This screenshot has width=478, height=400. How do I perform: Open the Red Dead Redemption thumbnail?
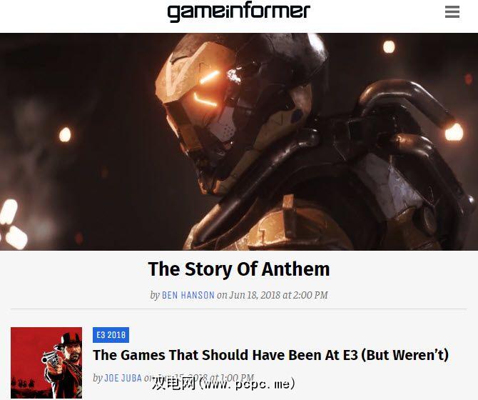pos(46,363)
